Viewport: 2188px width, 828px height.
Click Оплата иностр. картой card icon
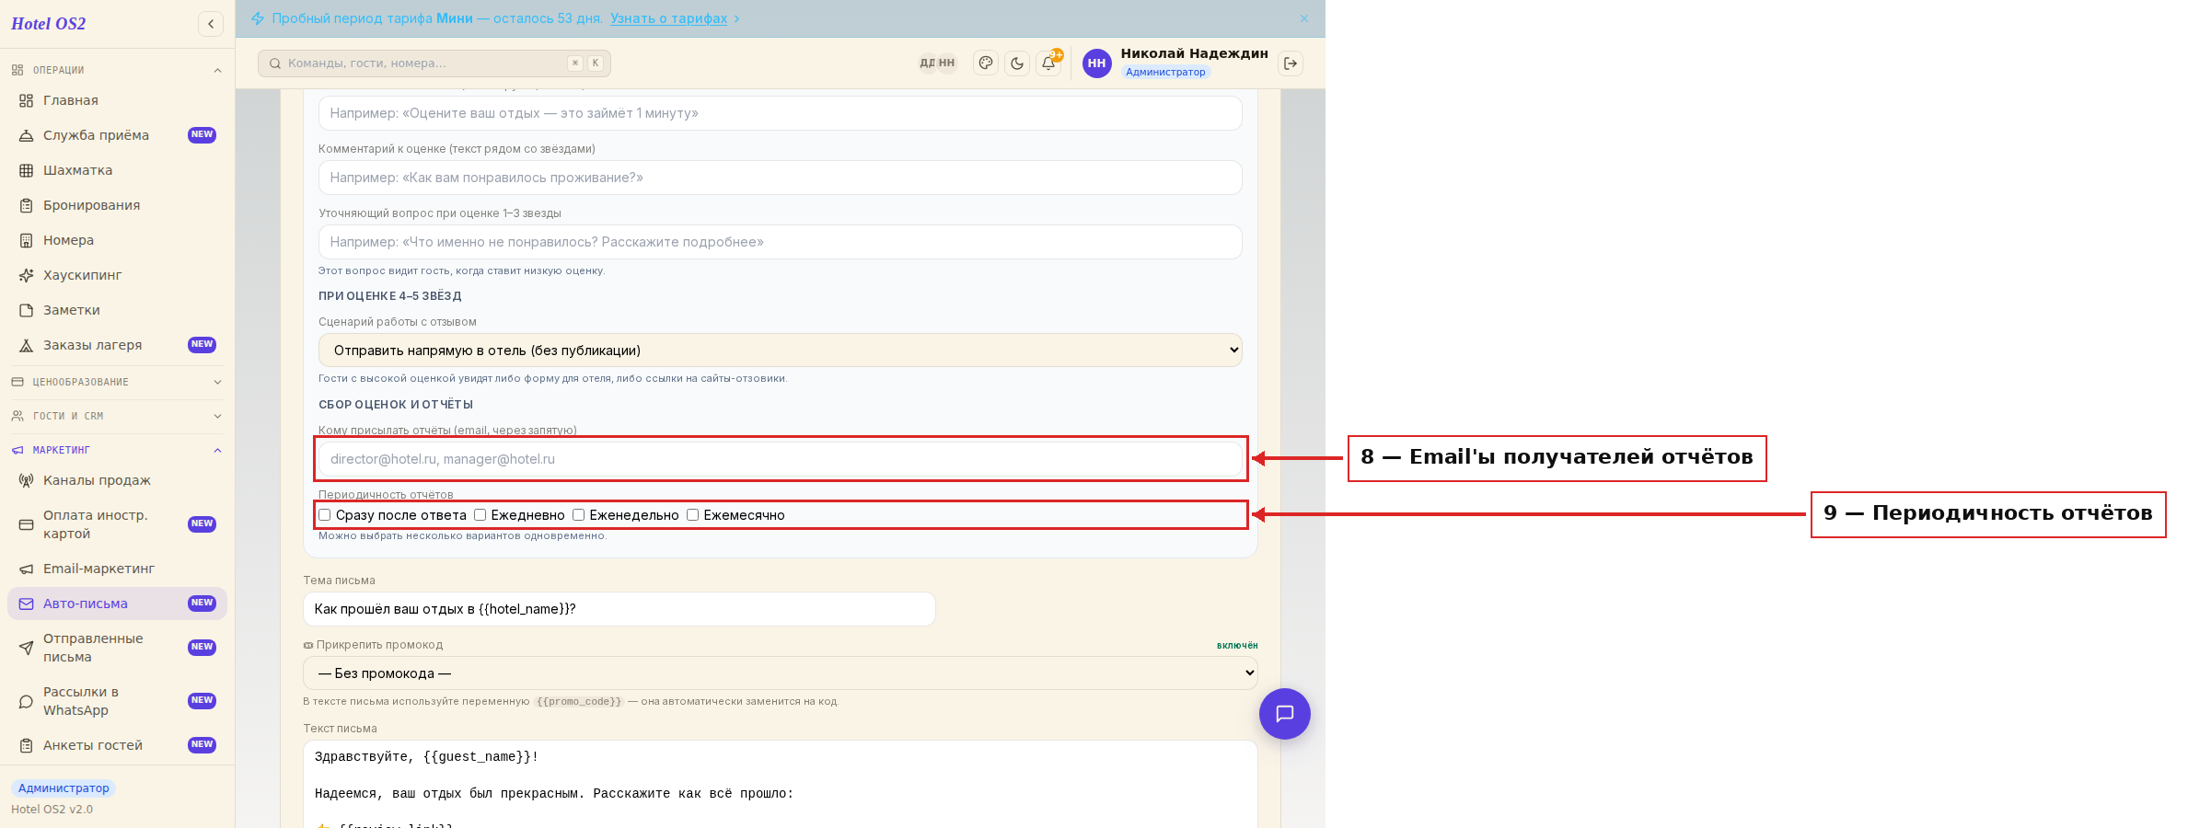point(26,524)
